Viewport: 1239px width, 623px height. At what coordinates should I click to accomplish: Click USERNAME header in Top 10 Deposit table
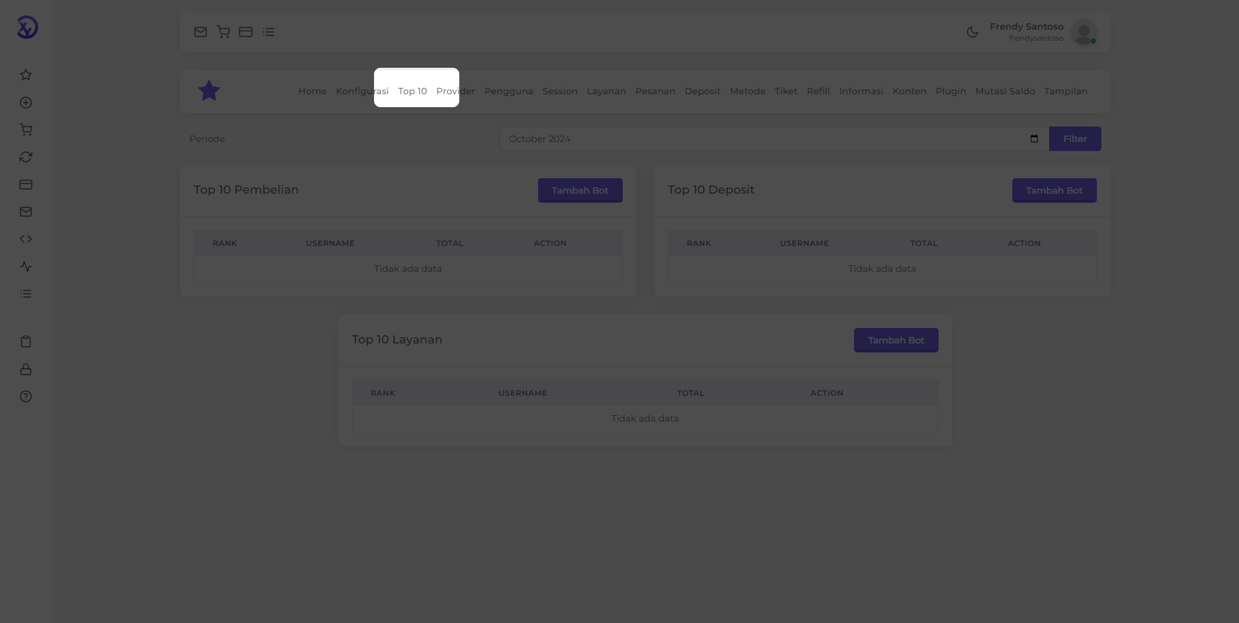[804, 243]
